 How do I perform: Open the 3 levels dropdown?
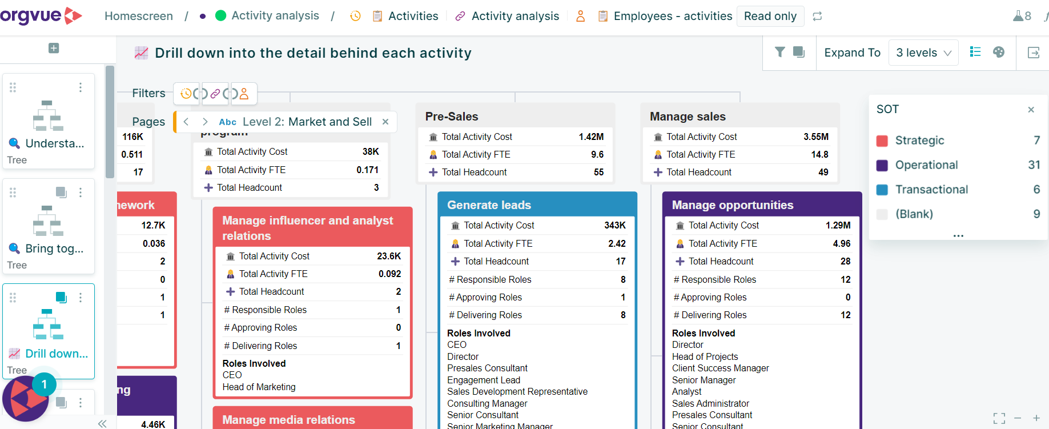coord(923,53)
